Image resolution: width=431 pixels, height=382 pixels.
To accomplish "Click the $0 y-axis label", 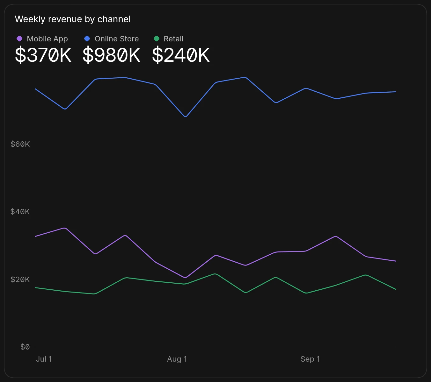I will click(25, 347).
